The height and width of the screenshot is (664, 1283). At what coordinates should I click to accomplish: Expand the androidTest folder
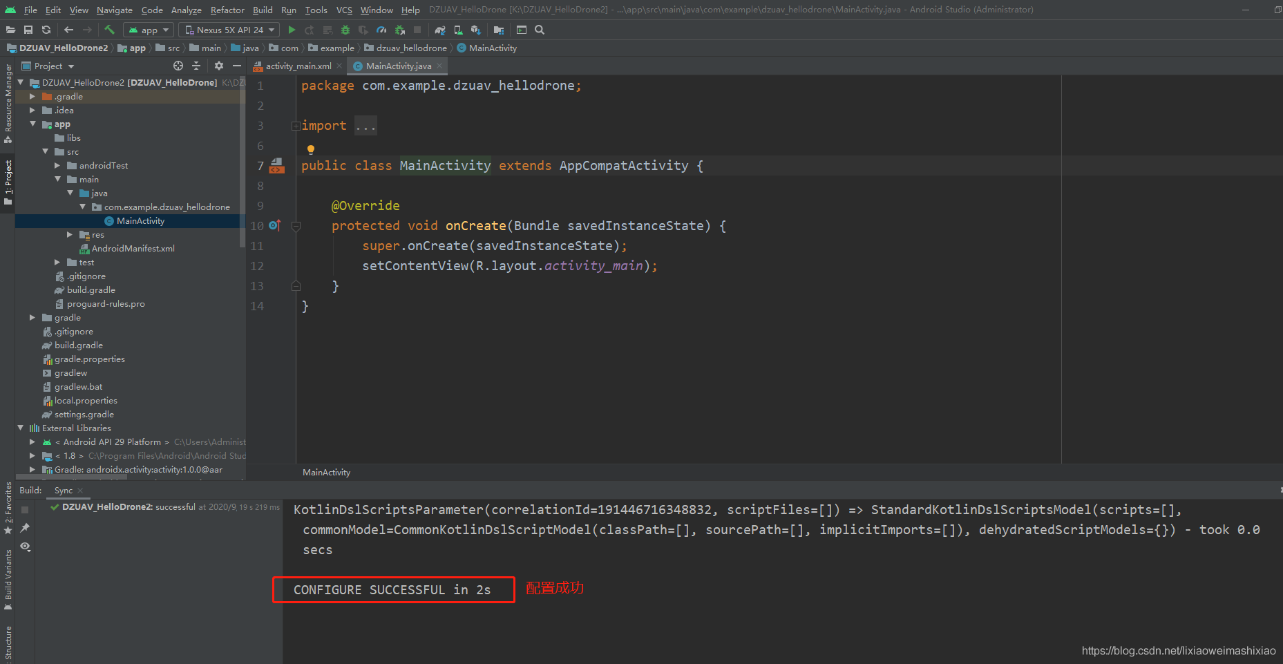57,166
